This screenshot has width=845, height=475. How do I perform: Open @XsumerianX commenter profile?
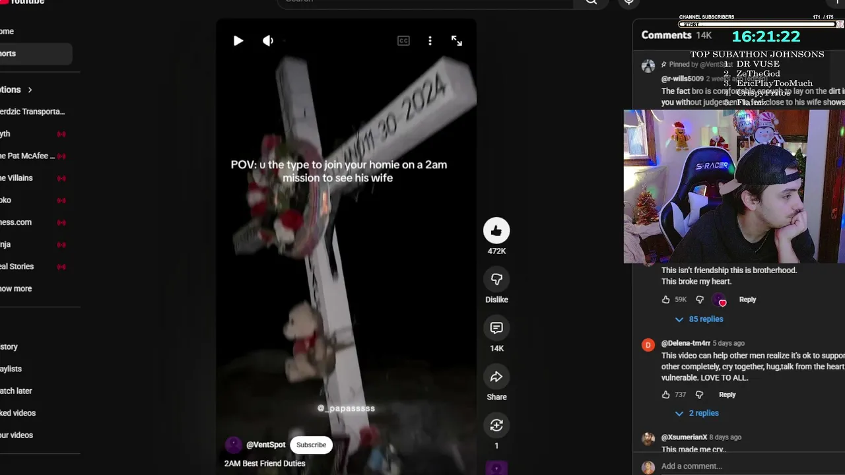point(684,437)
